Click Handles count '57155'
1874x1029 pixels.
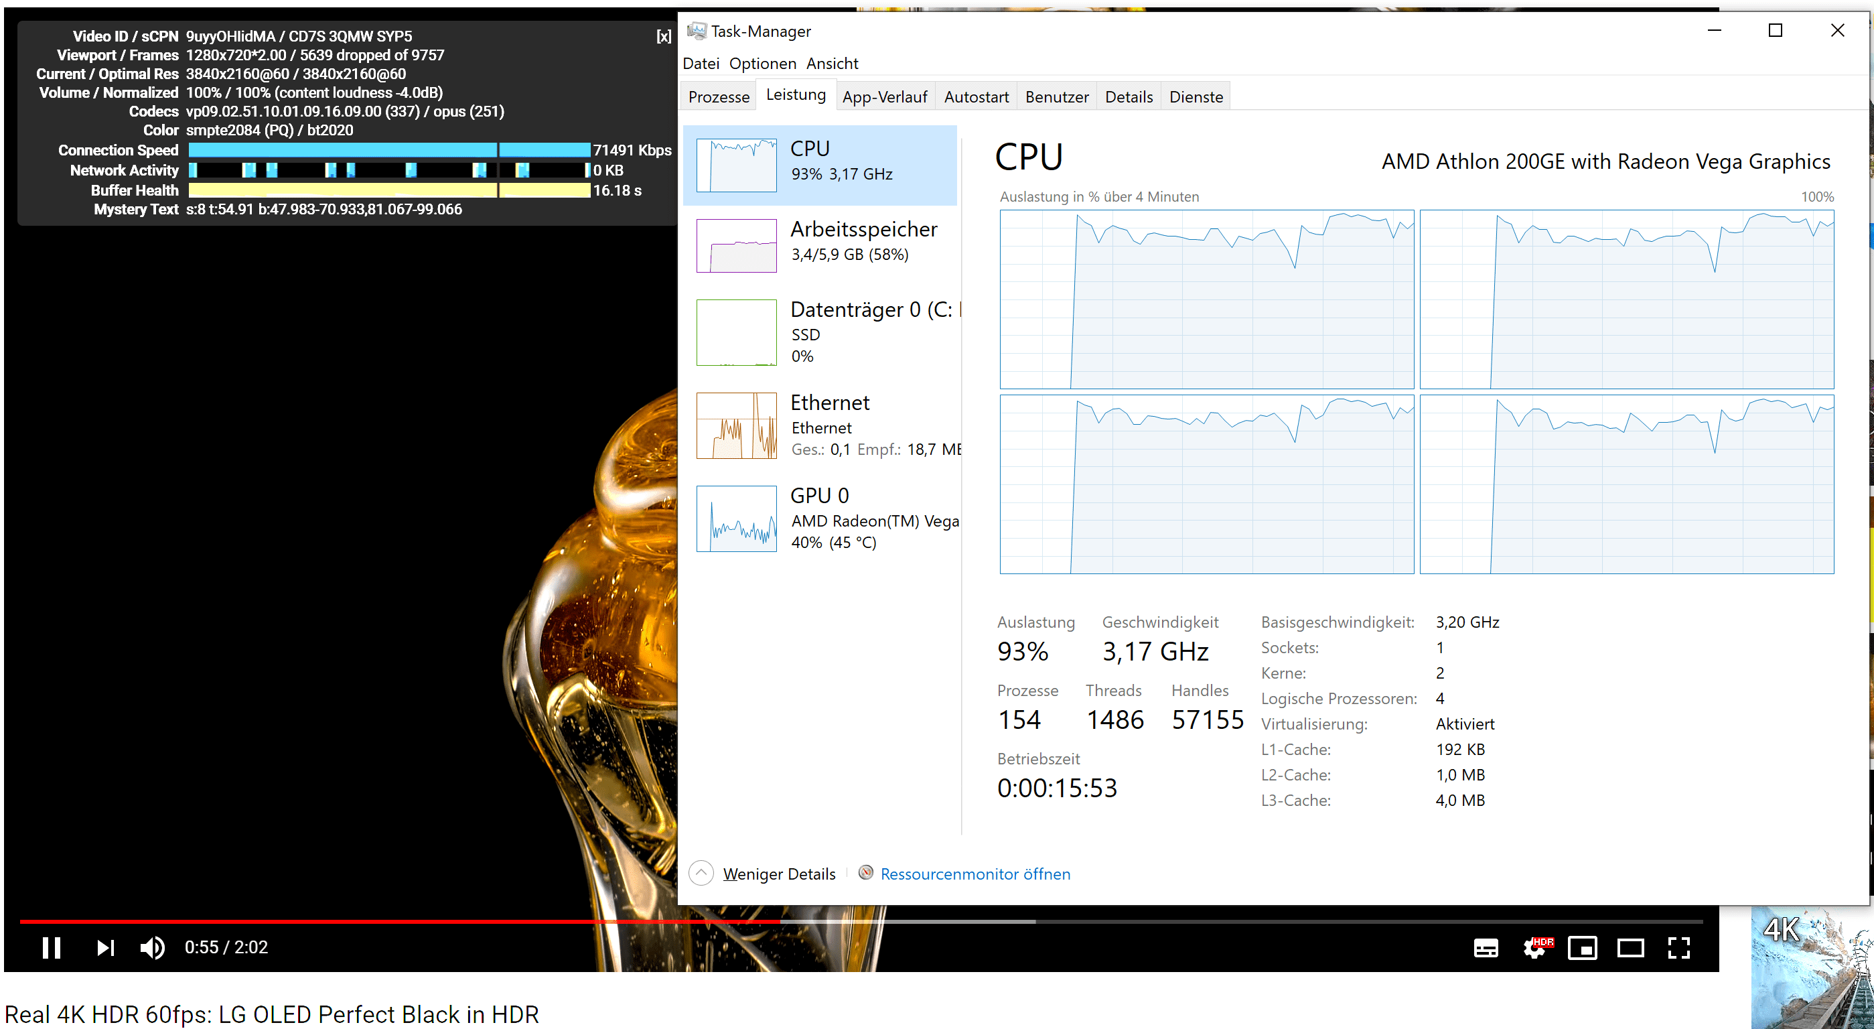(1208, 719)
